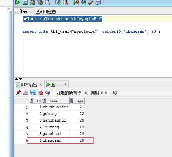Rollback changes with the red database icon
This screenshot has width=172, height=157.
[65, 2]
